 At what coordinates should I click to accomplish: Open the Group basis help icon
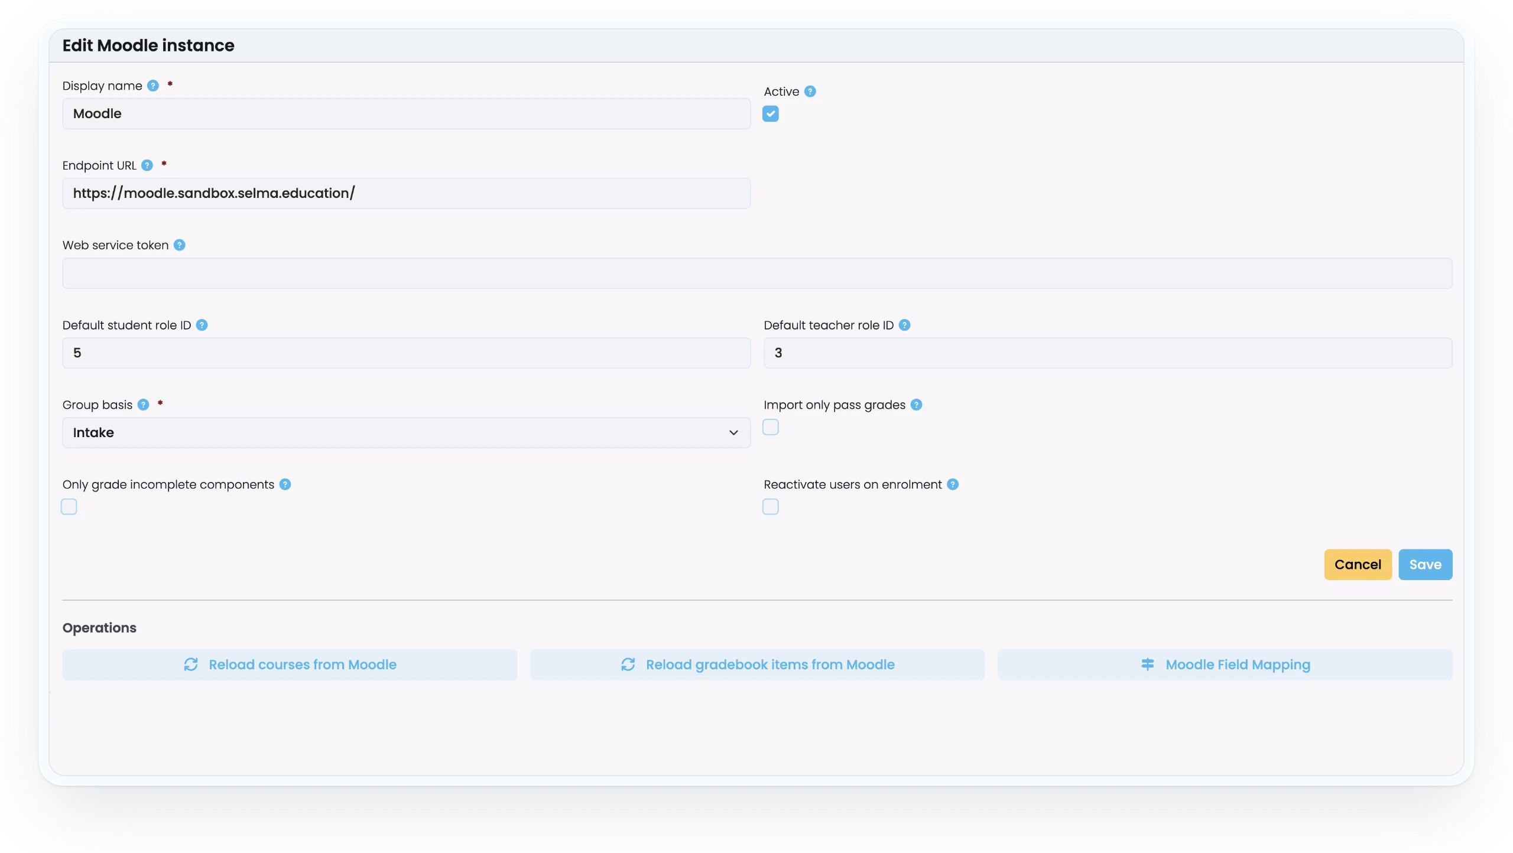143,405
